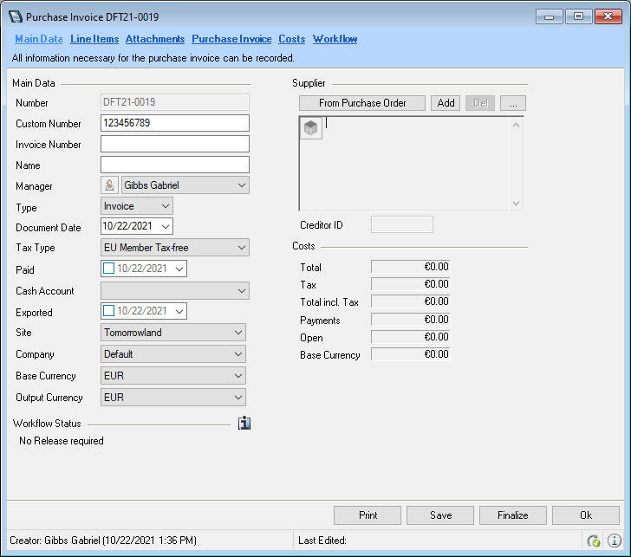Enable the Exported date checkbox

coord(108,312)
